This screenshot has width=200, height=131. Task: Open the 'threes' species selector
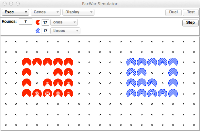point(65,31)
